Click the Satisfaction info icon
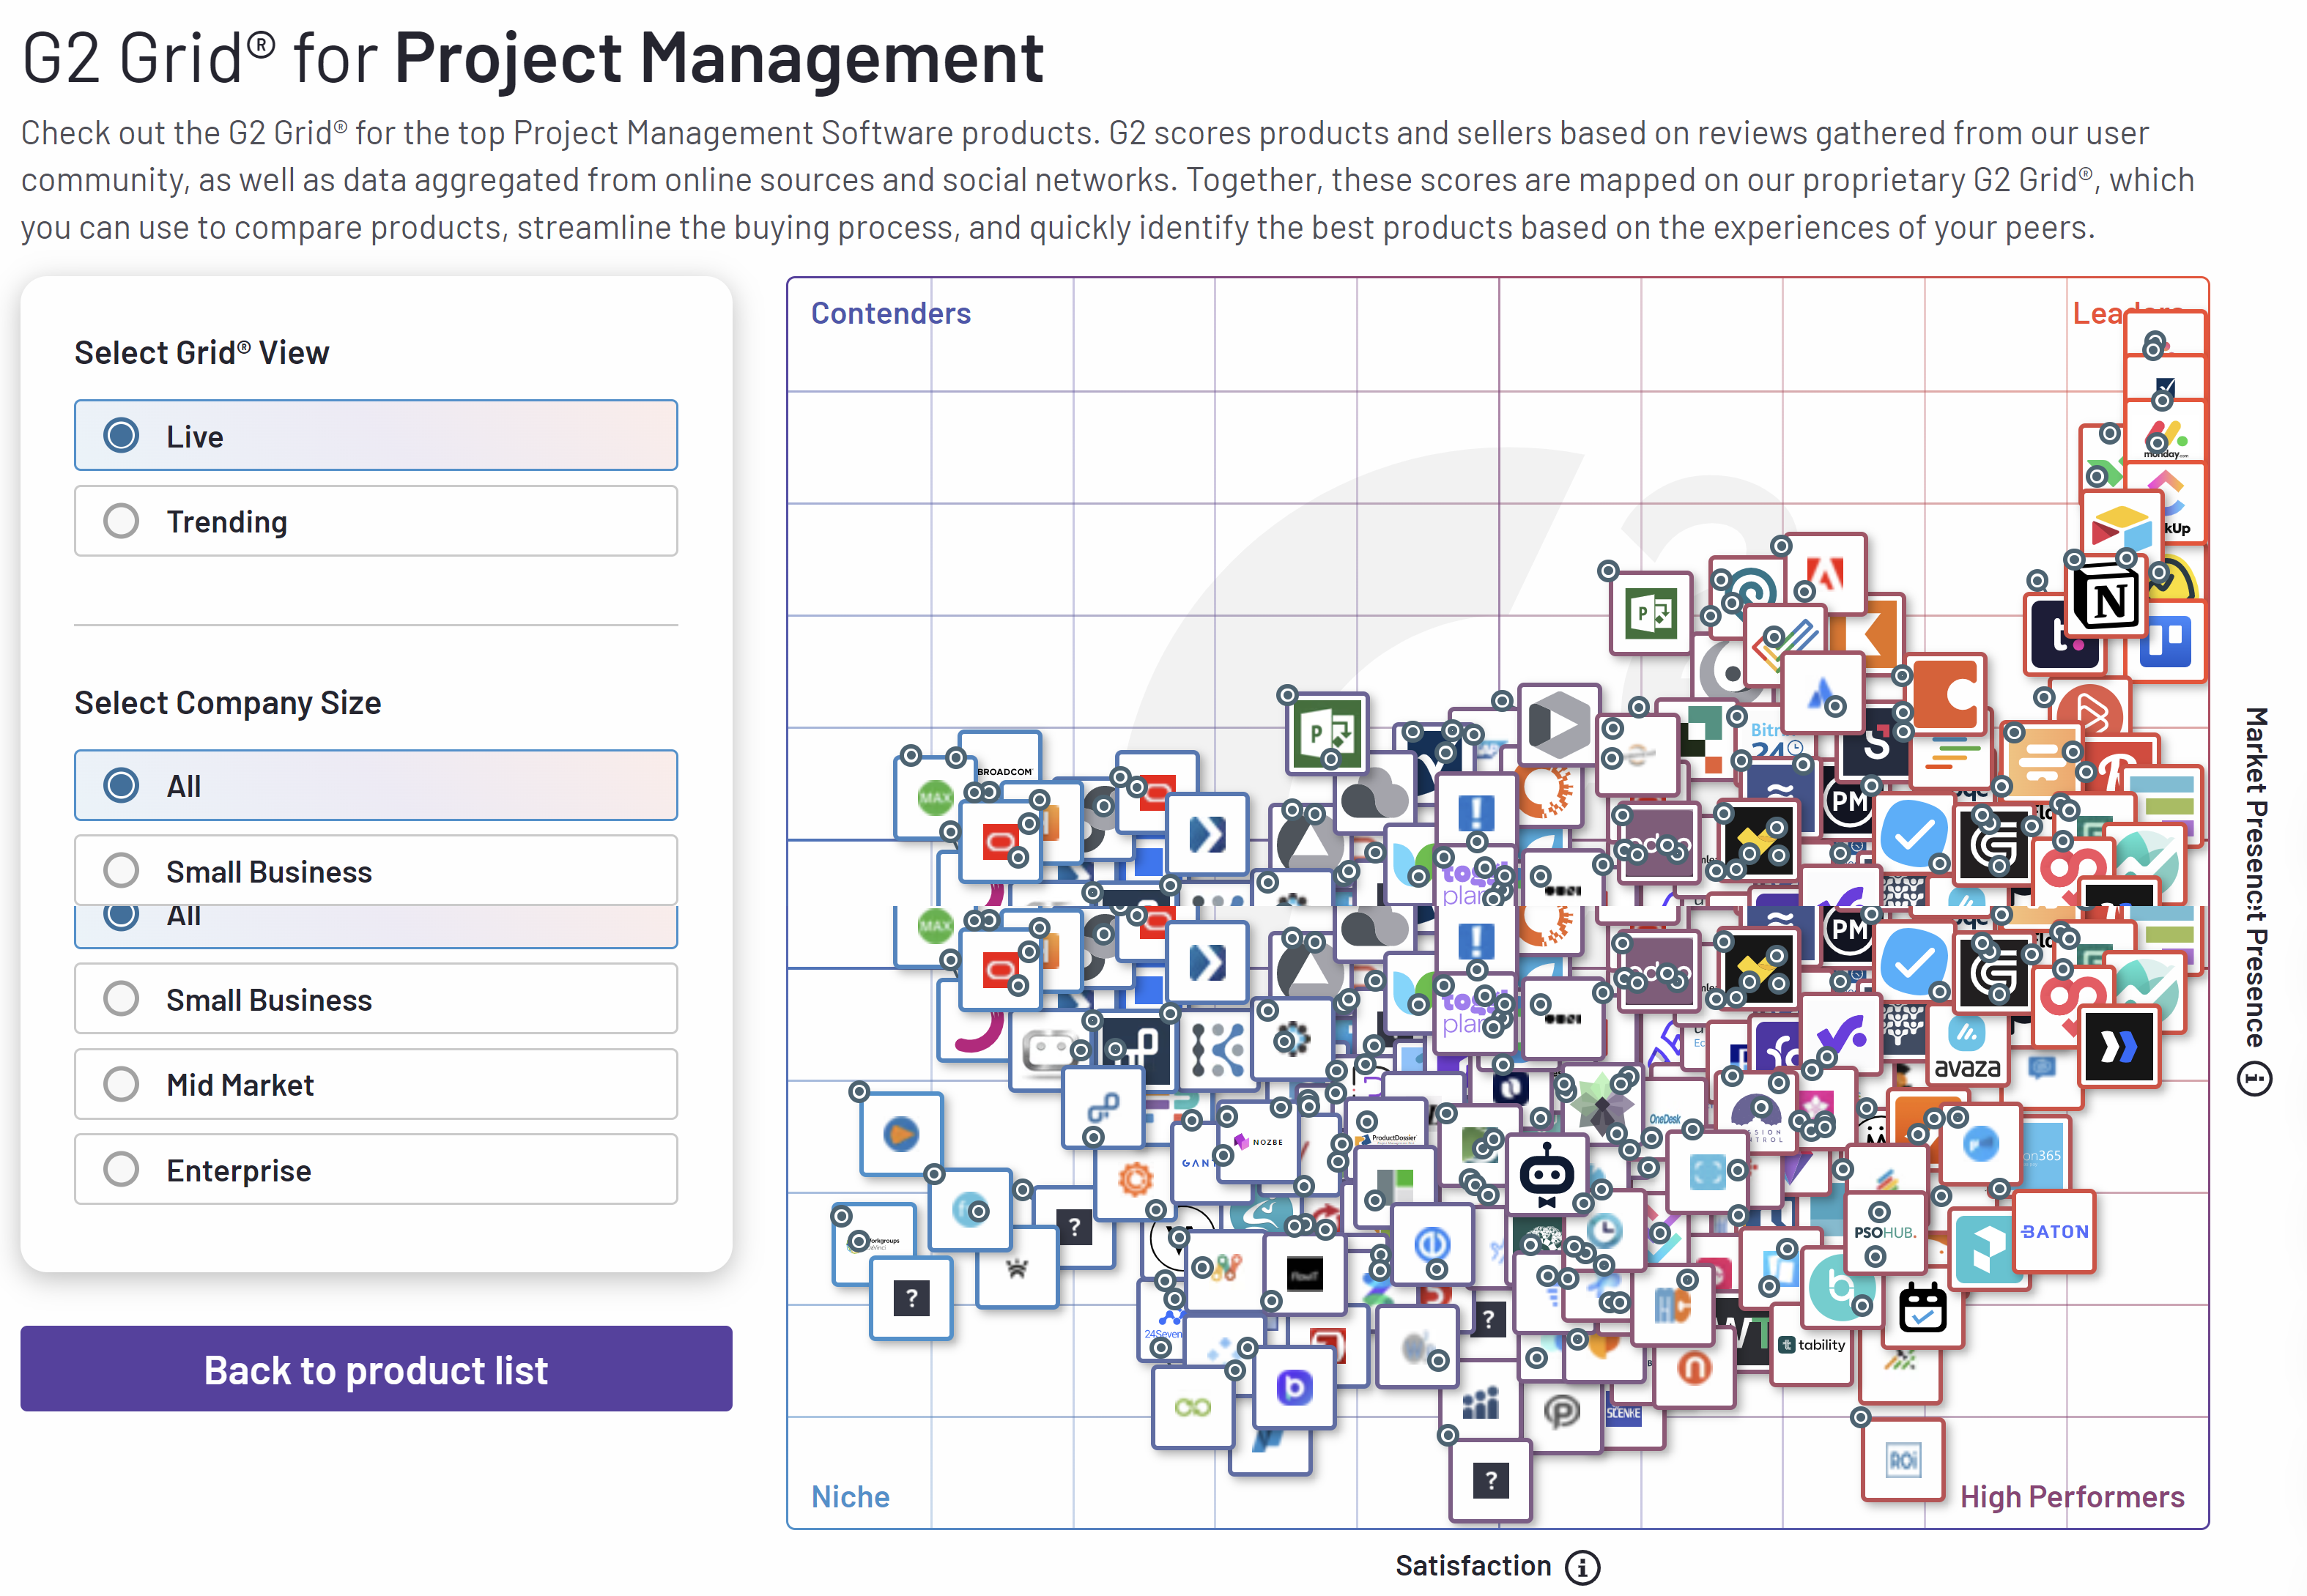 coord(1582,1567)
